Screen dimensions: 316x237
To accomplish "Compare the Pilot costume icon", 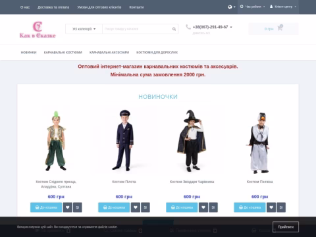I will click(145, 207).
